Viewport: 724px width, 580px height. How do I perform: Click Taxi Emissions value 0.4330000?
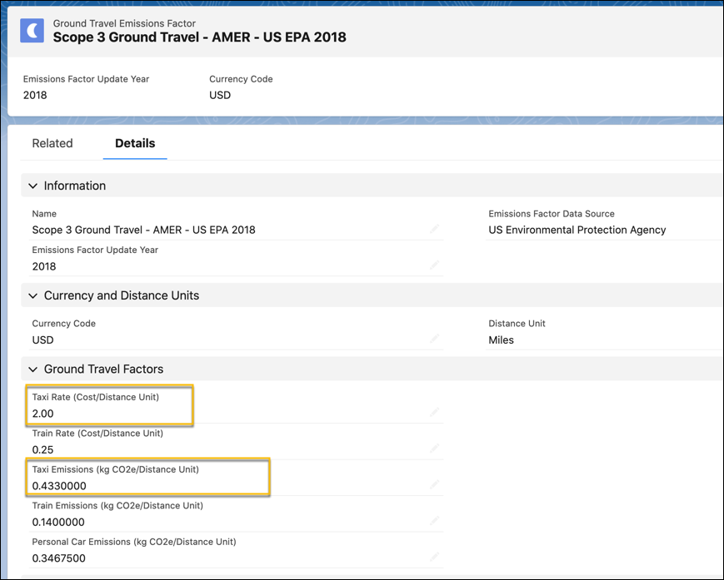[x=59, y=486]
